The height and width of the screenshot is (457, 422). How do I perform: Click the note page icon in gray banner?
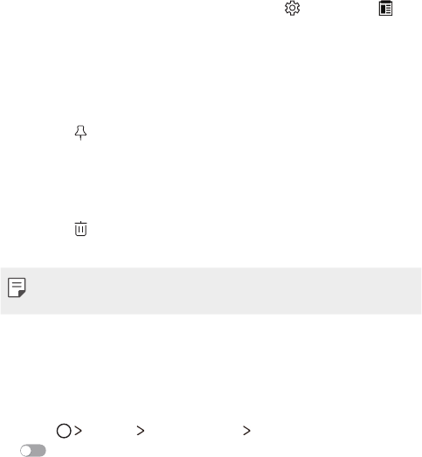pyautogui.click(x=17, y=287)
